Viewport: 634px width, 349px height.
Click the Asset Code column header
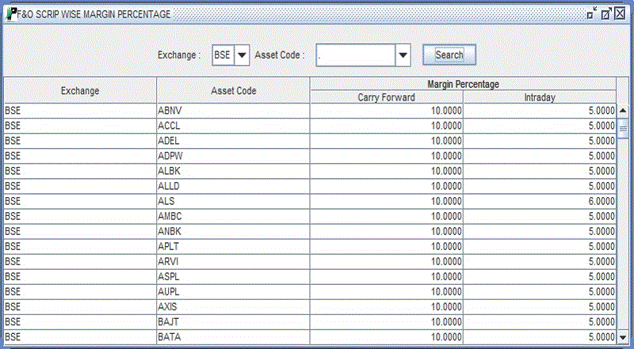click(x=233, y=91)
